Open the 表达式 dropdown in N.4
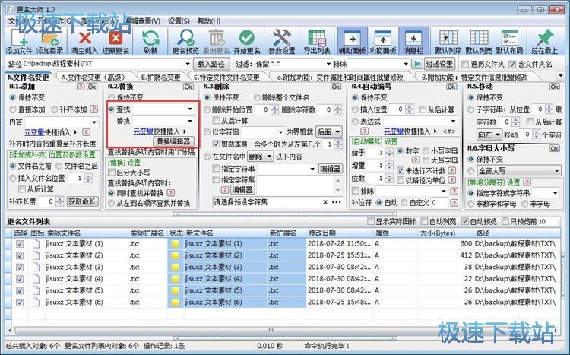Image resolution: width=570 pixels, height=355 pixels. point(453,121)
